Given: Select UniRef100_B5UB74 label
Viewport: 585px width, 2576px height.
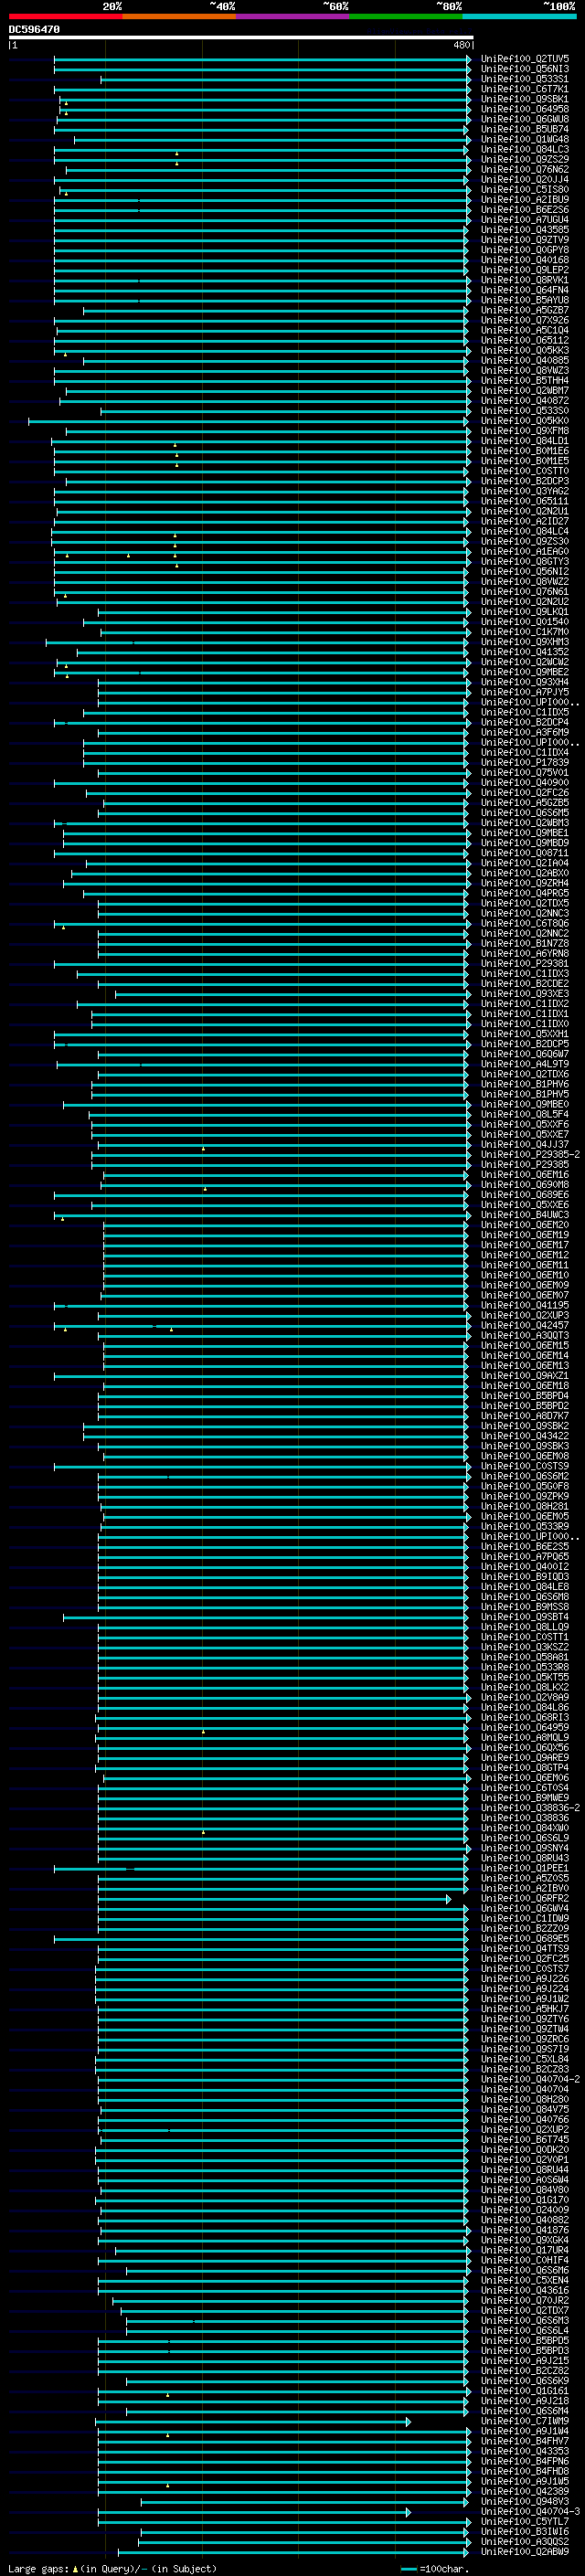Looking at the screenshot, I should coord(524,129).
